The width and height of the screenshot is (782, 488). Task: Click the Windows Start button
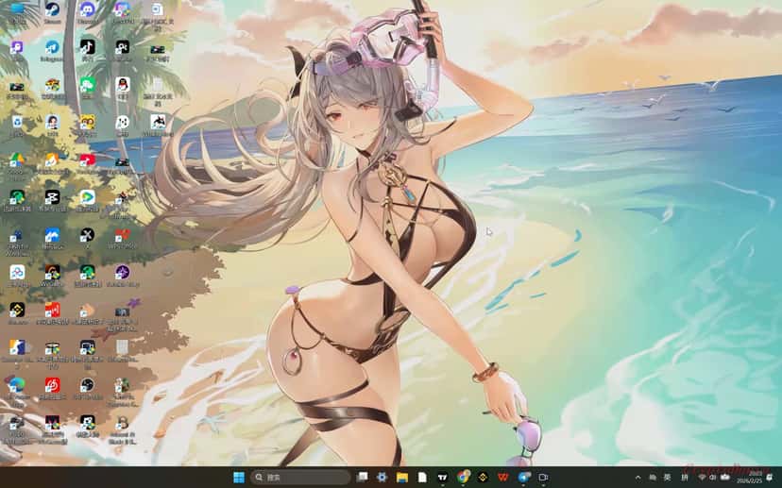[x=239, y=478]
